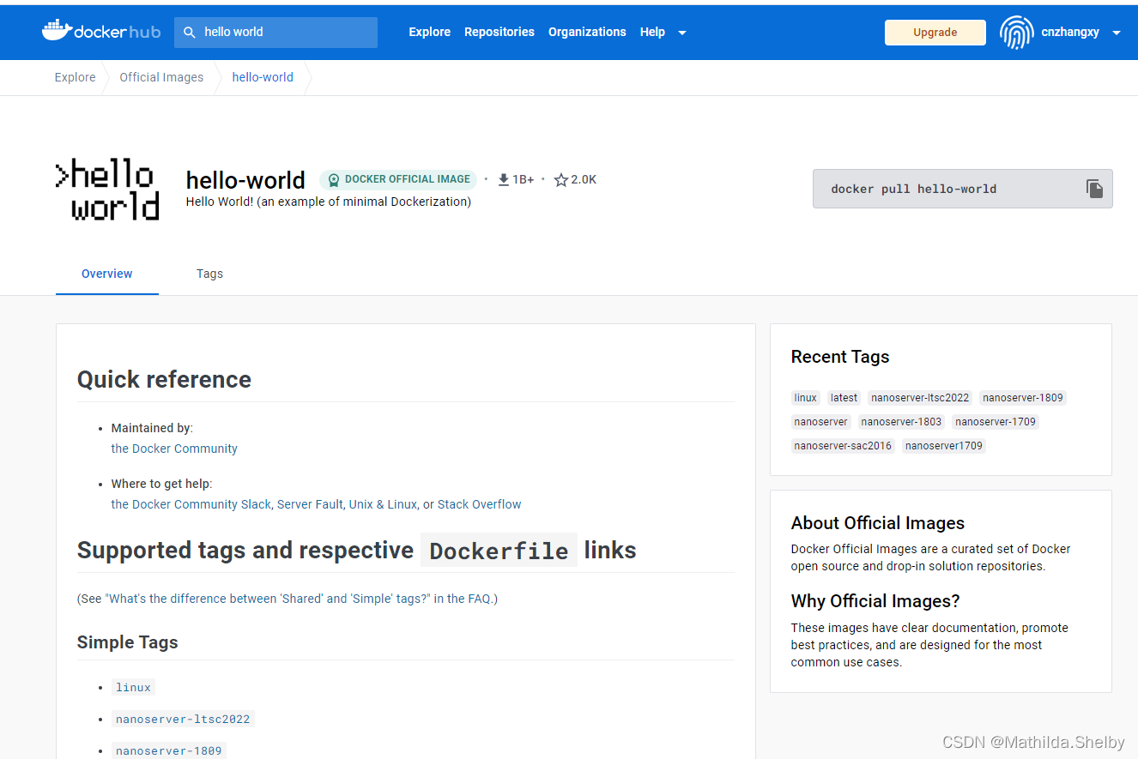The image size is (1138, 759).
Task: Switch to the Tags tab
Action: click(209, 274)
